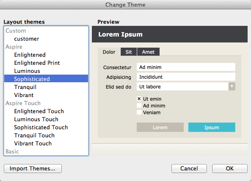Screen dimensions: 251x181
Task: Click the Import Themes button
Action: 33,168
